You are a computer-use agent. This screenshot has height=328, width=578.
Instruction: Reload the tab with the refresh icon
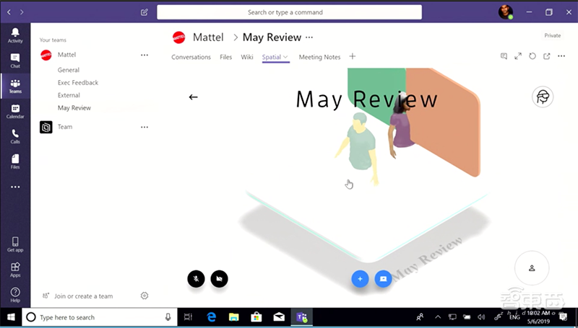click(x=532, y=57)
